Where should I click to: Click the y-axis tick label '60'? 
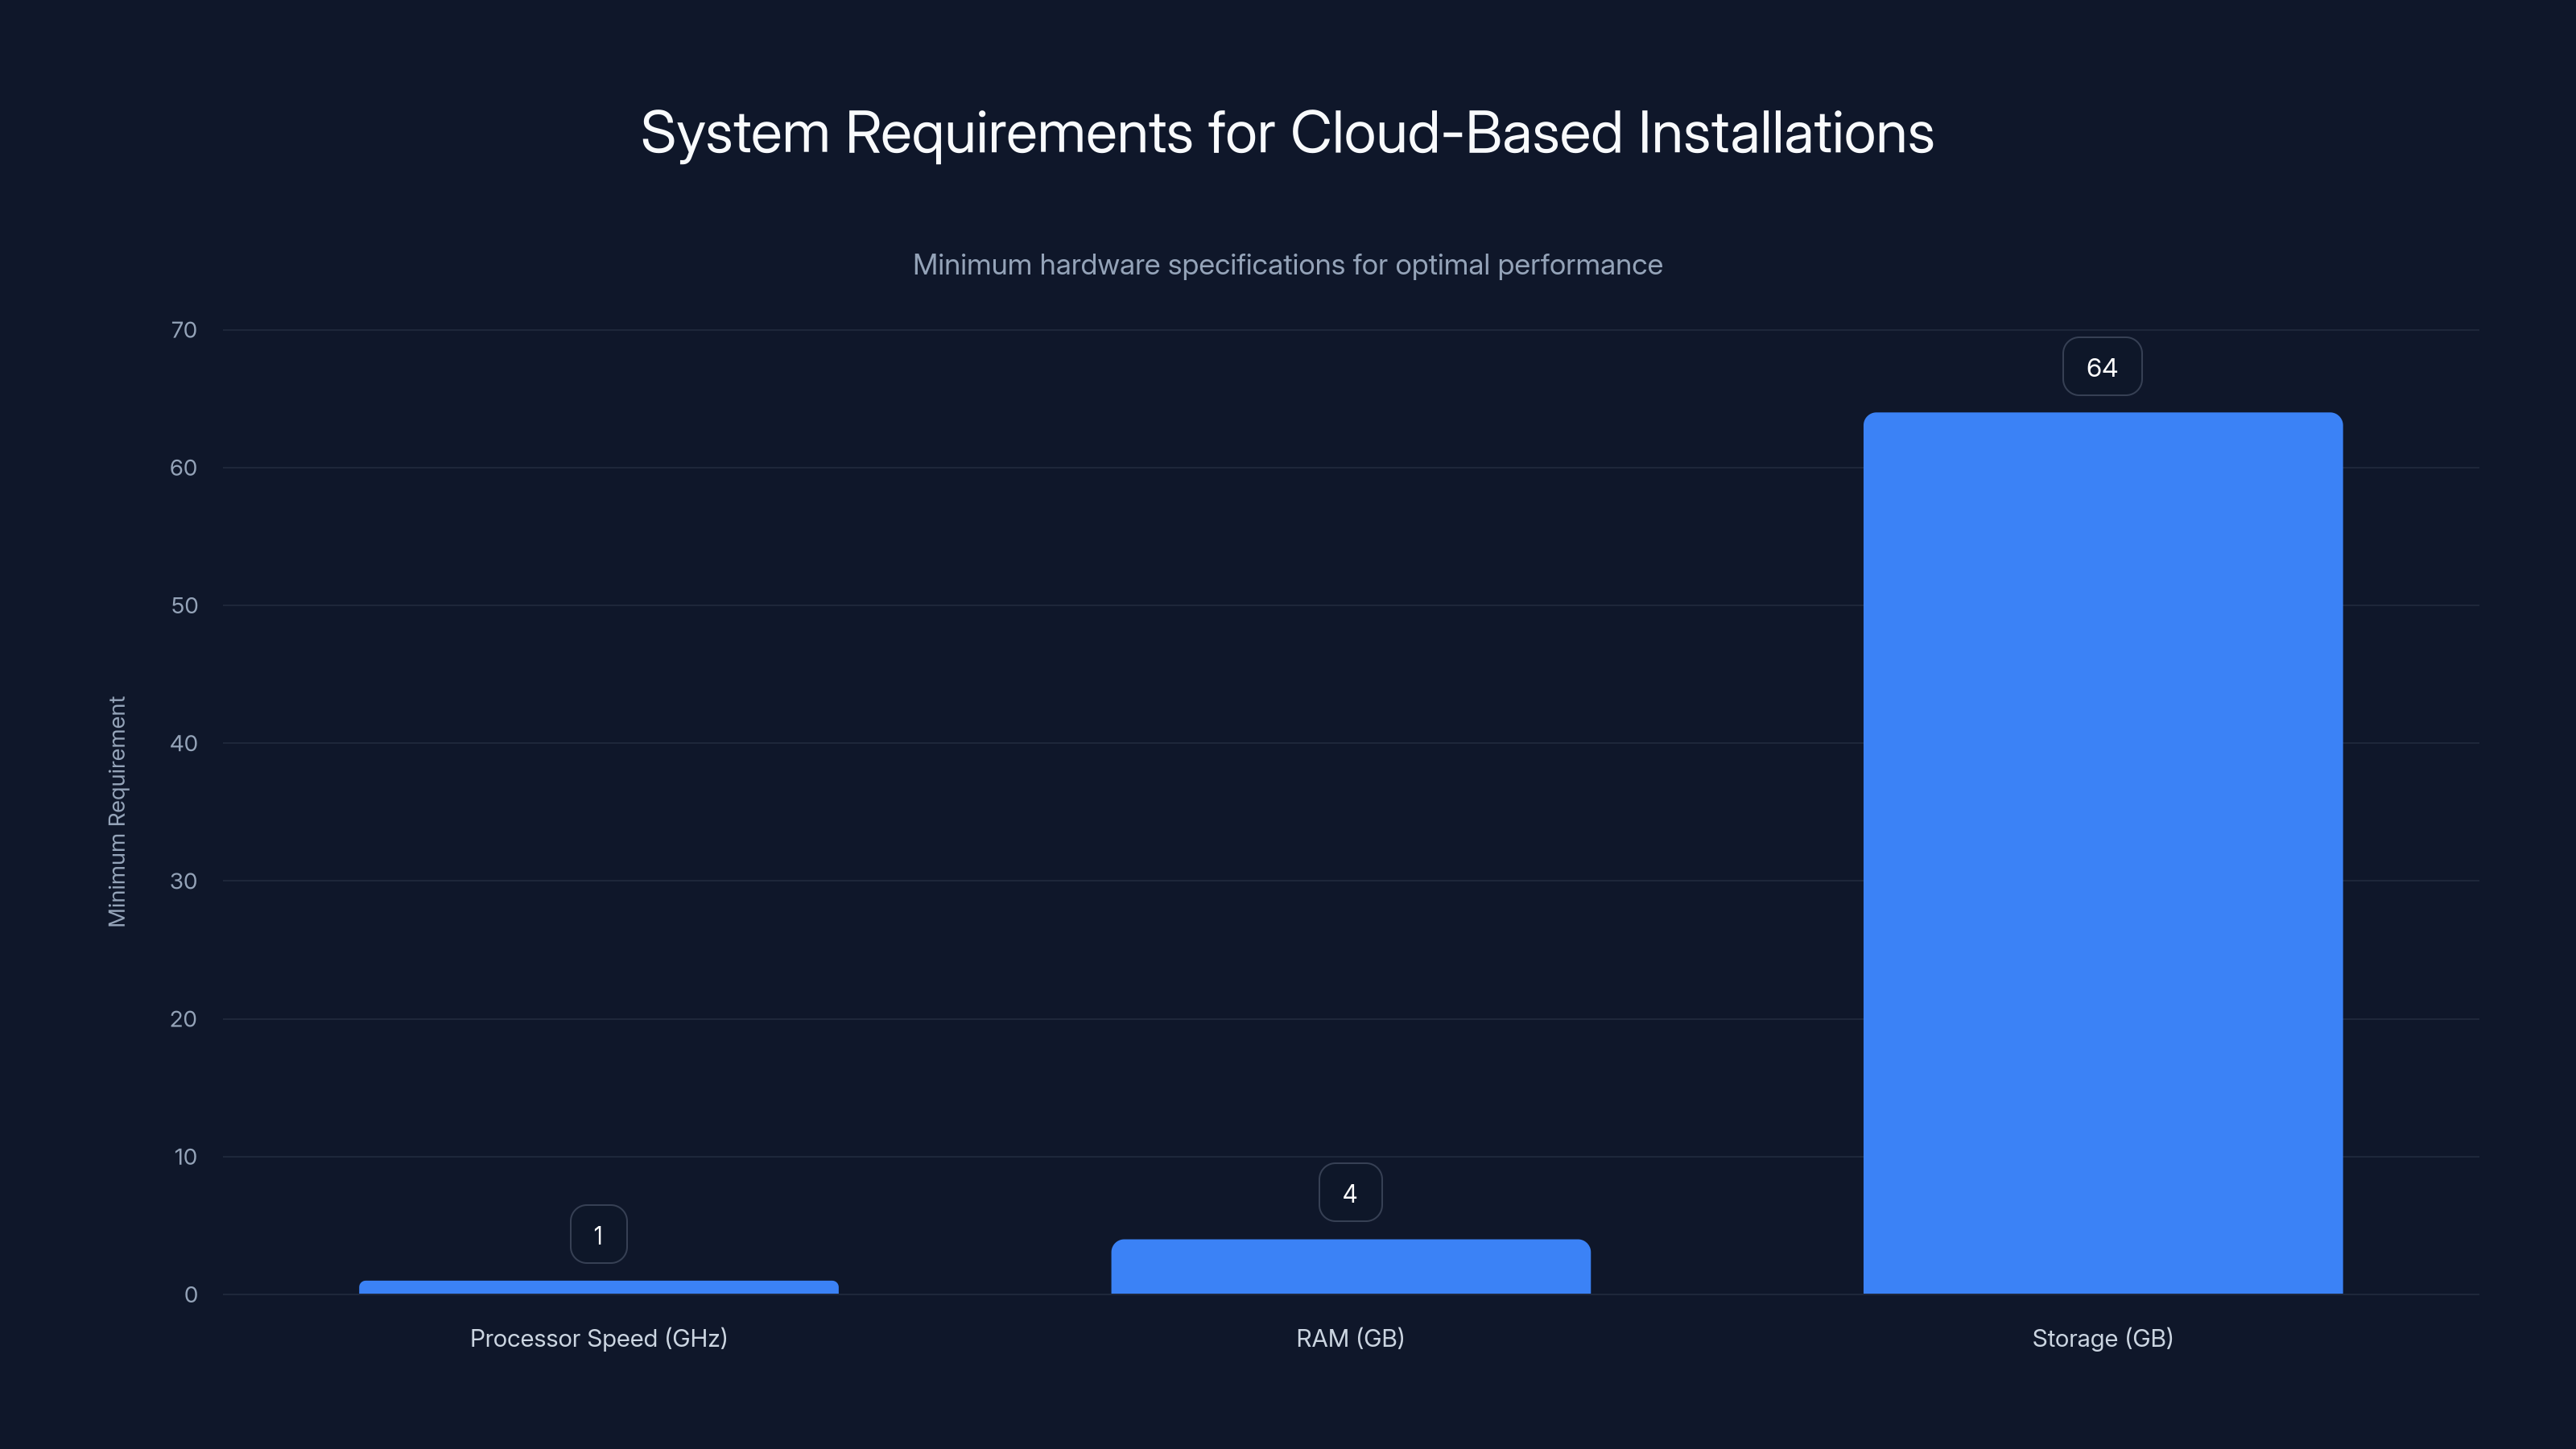(x=184, y=468)
